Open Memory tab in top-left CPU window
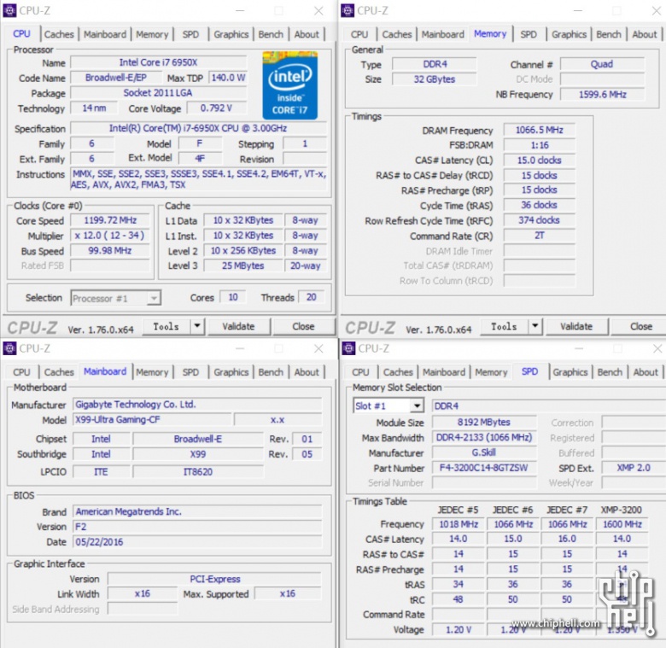 point(152,34)
